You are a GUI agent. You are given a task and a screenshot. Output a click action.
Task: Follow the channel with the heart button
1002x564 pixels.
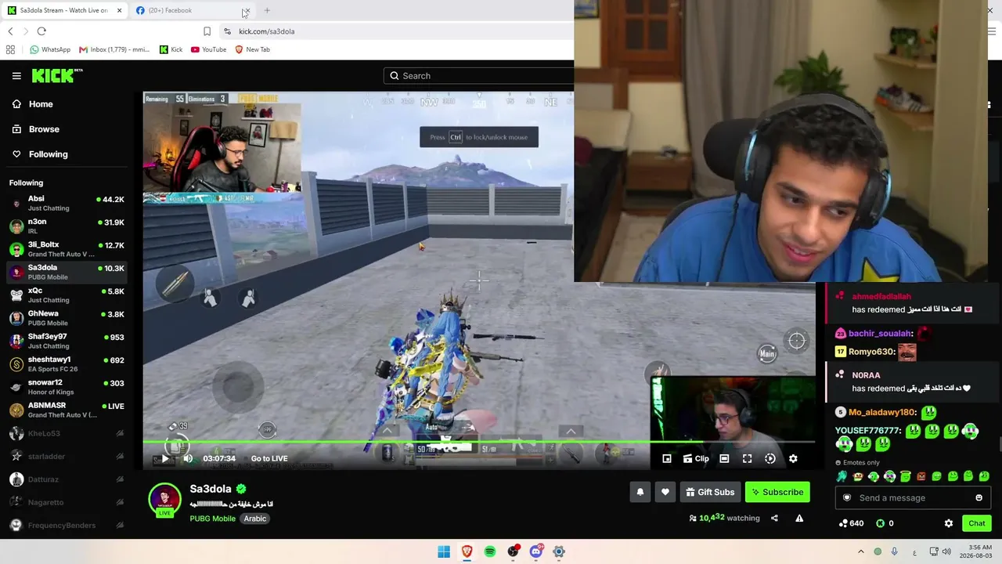pos(665,492)
